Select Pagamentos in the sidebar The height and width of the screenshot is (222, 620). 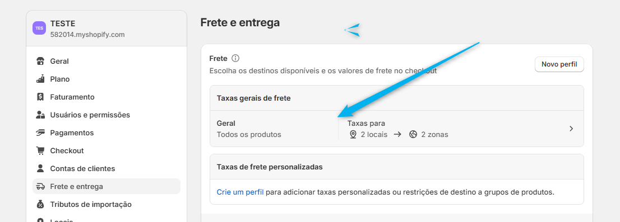[107, 133]
